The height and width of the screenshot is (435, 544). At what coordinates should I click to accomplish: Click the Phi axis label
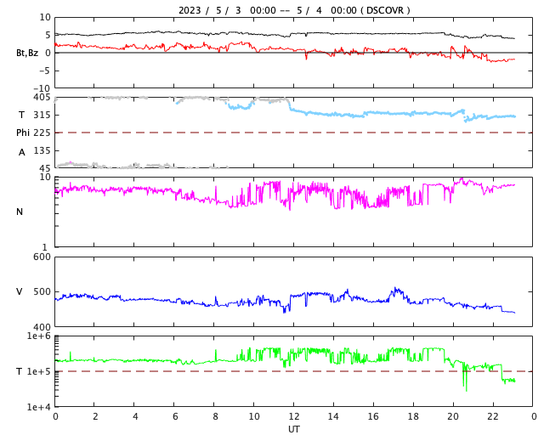tap(24, 133)
